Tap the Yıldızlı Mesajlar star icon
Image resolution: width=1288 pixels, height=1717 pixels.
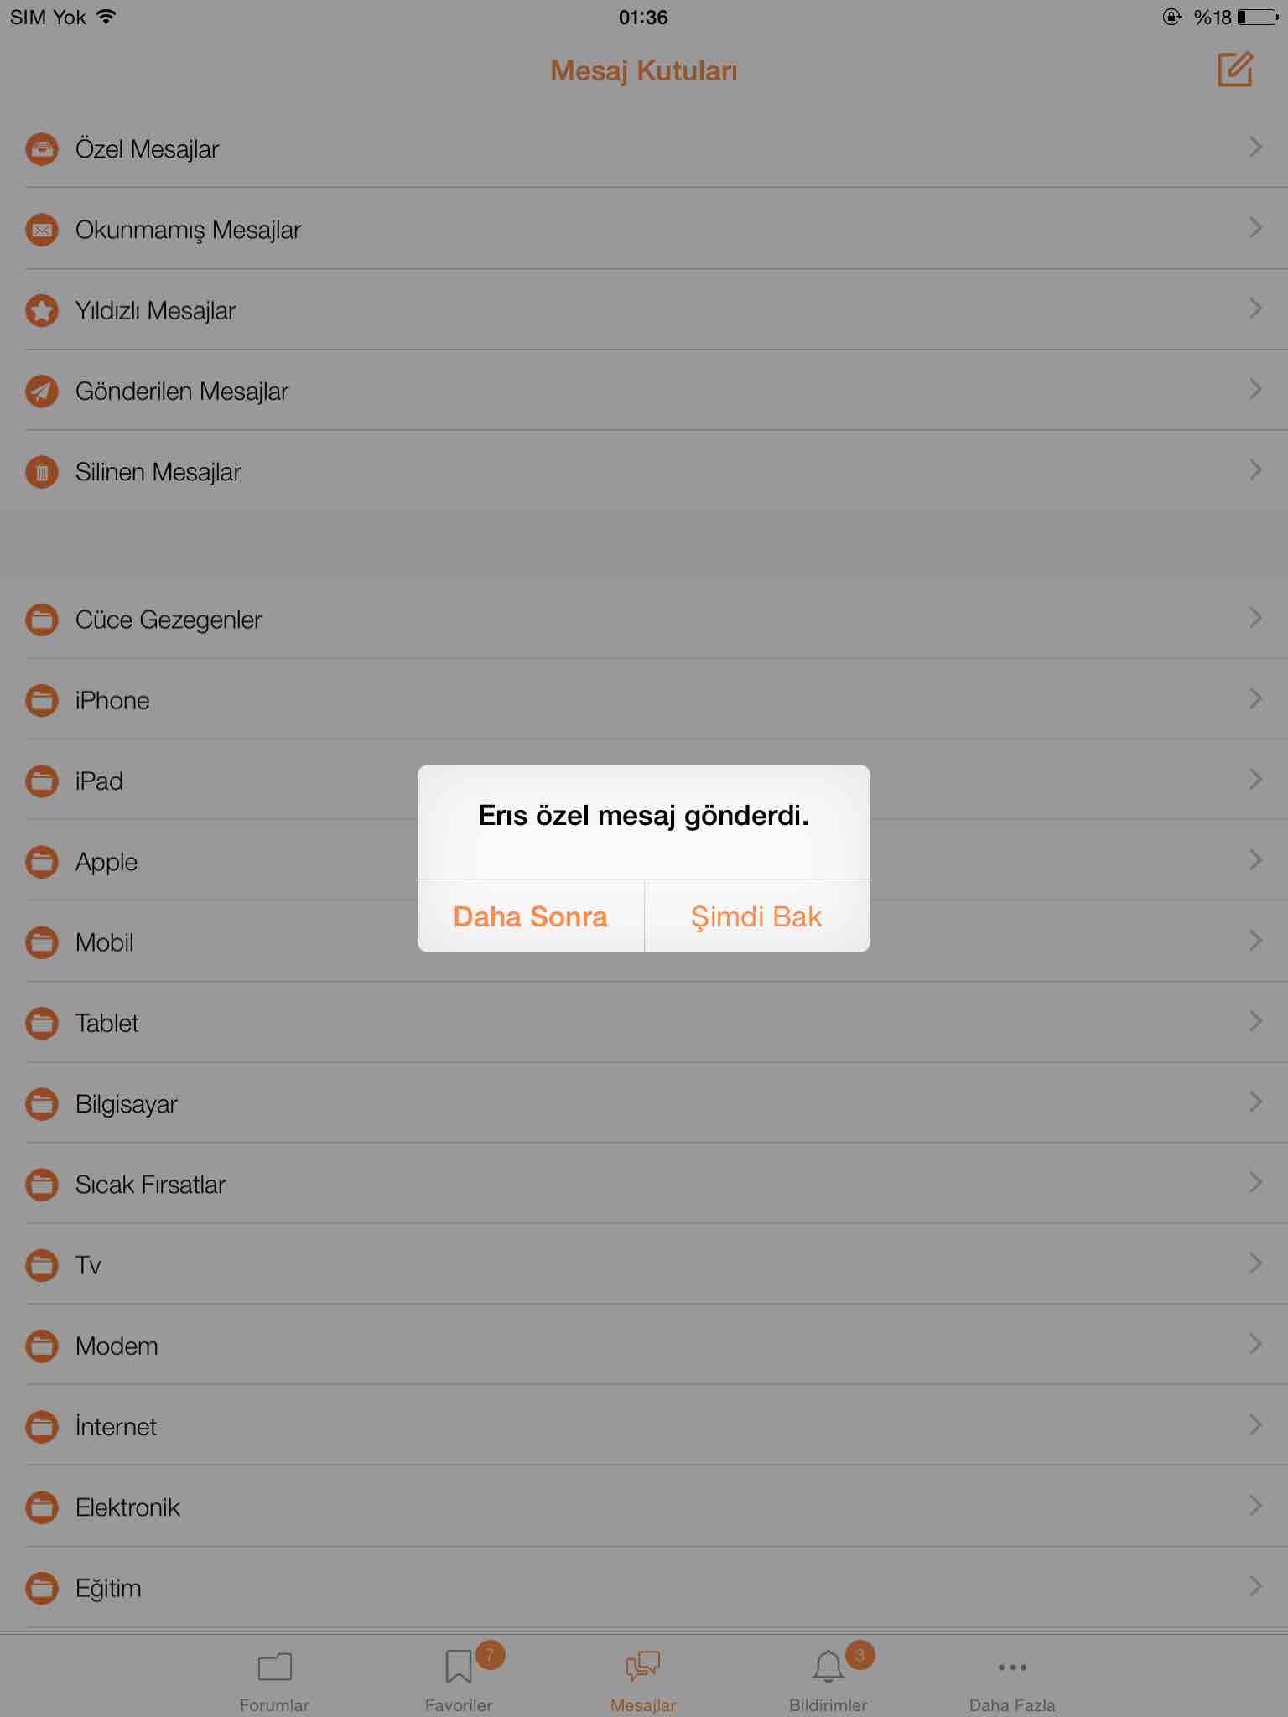pos(42,311)
